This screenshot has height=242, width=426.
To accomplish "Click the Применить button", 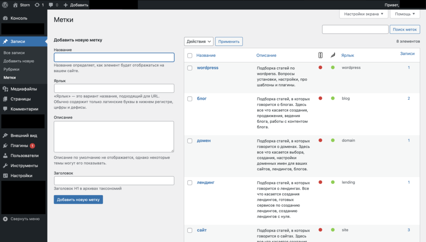I will (229, 42).
